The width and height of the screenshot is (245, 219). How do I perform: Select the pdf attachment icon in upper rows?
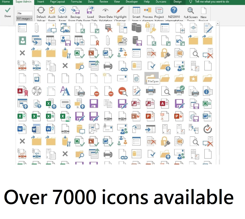[22, 65]
